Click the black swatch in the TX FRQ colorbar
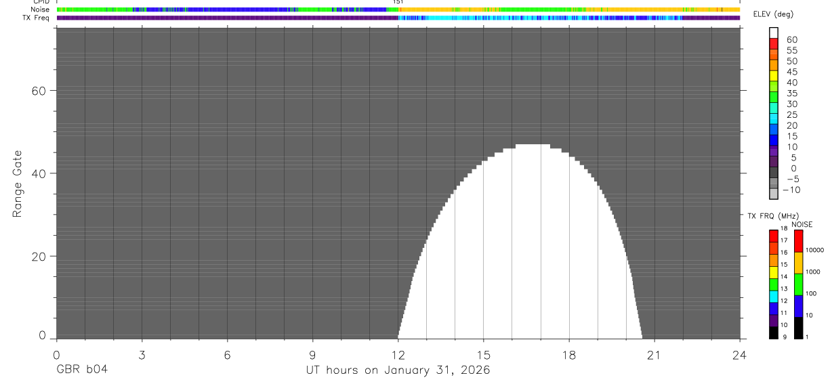Screen dimensions: 832x384 pyautogui.click(x=773, y=333)
